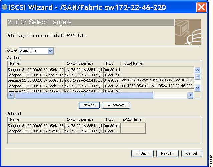Click Available iSCSI Name column header
Screen dimensions: 213x167
tap(157, 63)
